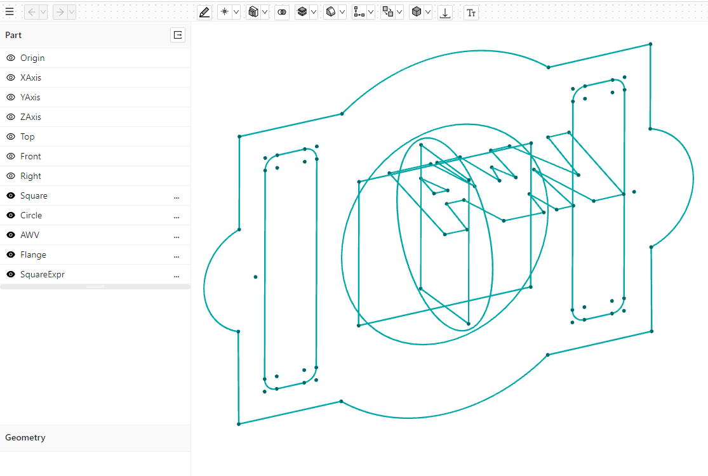Image resolution: width=708 pixels, height=476 pixels.
Task: Show the Origin with its eye icon
Action: point(11,58)
